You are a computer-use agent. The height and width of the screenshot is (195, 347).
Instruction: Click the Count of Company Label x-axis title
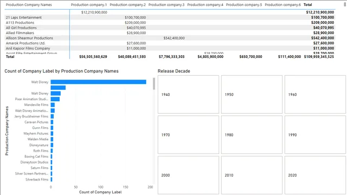point(100,192)
